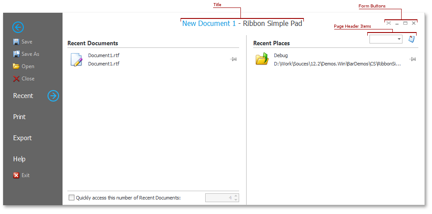Go to the Help tab
Viewport: 432px width, 214px height.
click(x=19, y=159)
